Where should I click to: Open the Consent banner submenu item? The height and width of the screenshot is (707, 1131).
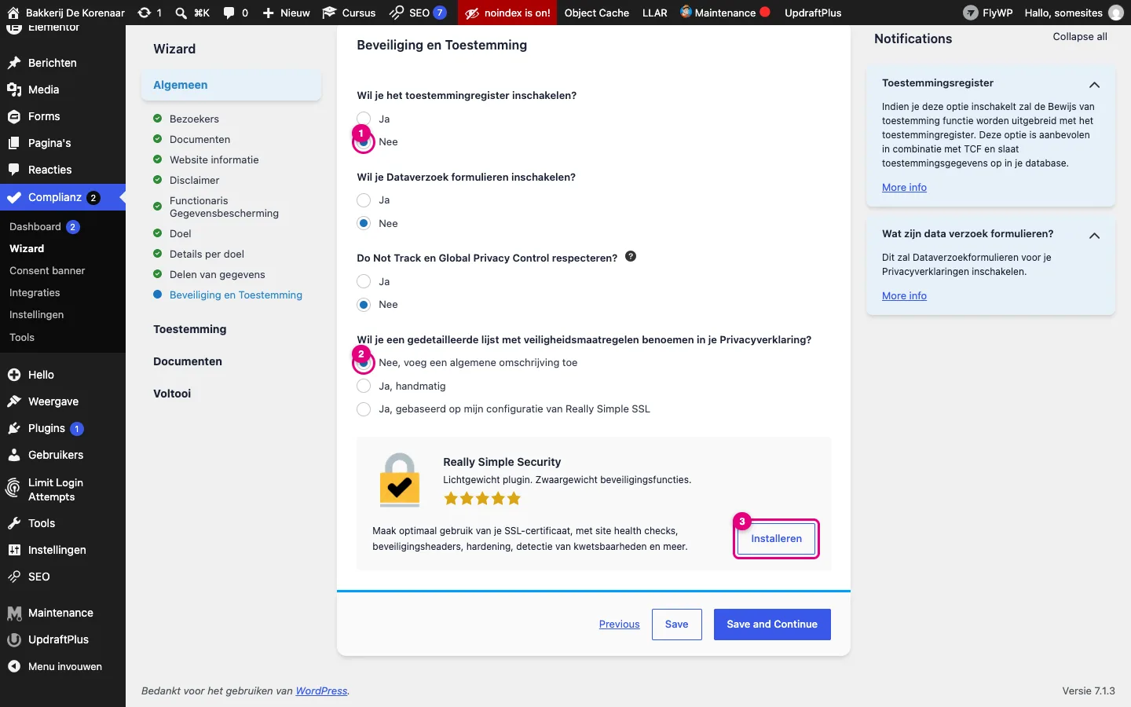[47, 270]
